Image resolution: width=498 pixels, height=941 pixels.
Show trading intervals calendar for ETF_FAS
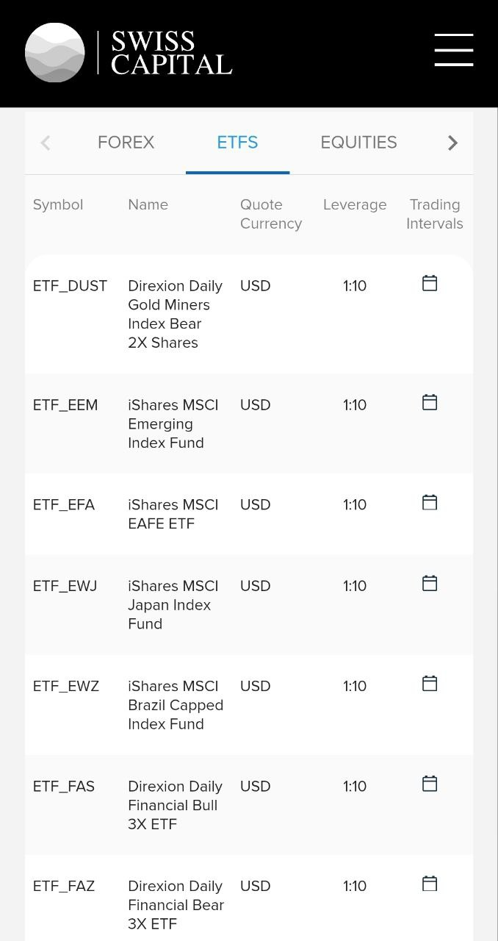click(430, 784)
